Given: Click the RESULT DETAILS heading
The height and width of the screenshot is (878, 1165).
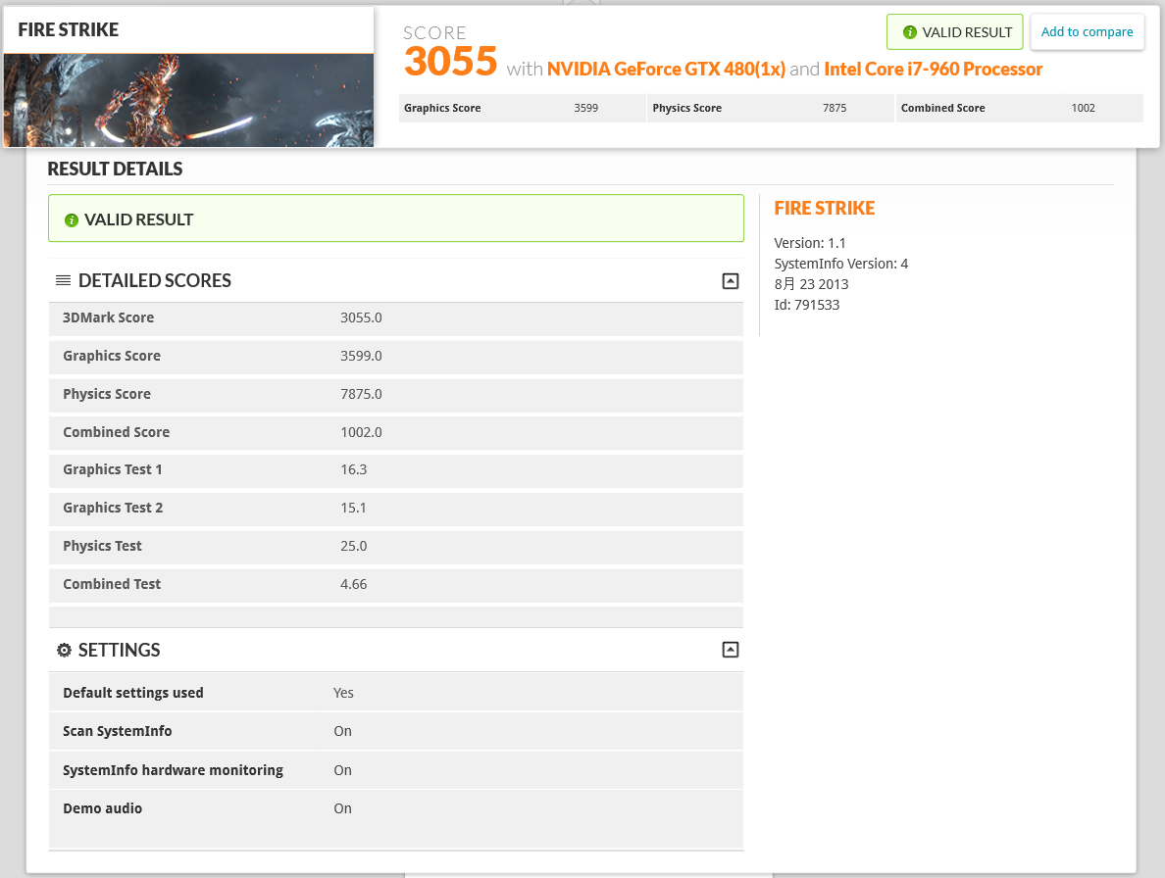Looking at the screenshot, I should coord(115,170).
